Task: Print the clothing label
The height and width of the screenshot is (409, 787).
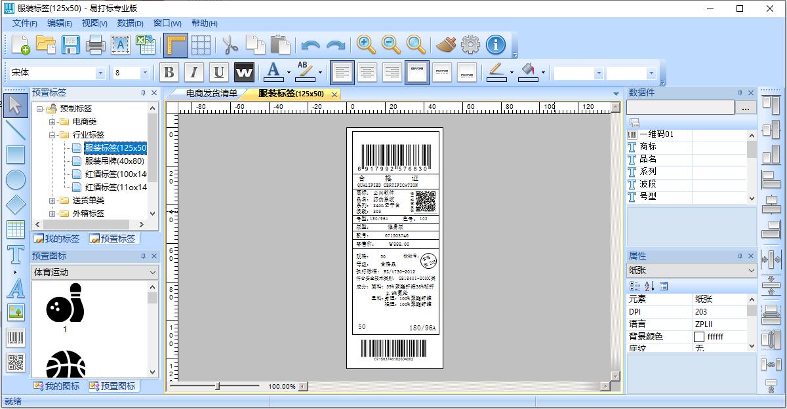Action: [x=96, y=45]
